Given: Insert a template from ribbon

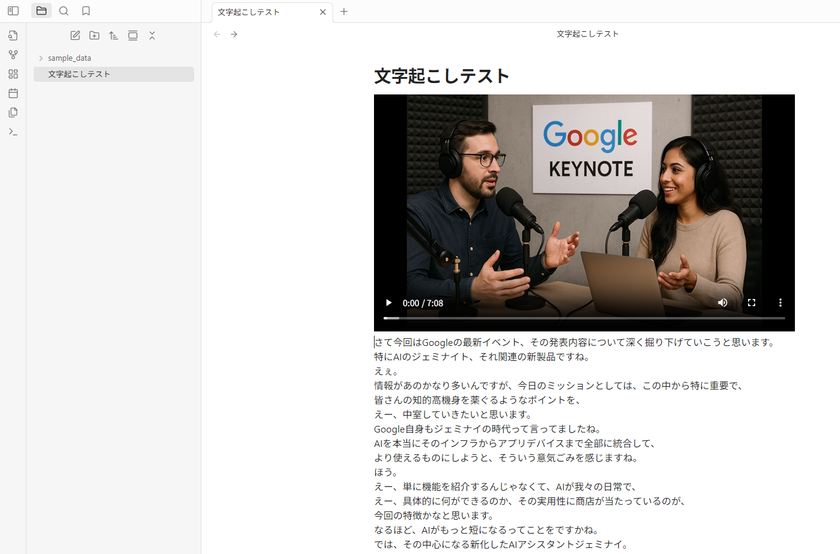Looking at the screenshot, I should [x=13, y=112].
